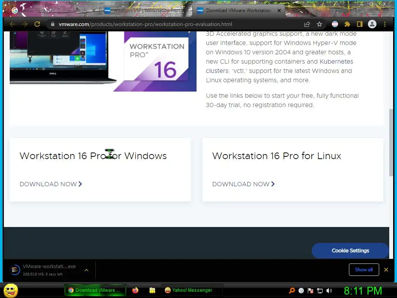This screenshot has width=397, height=298.
Task: Open the smiley Start button
Action: coord(10,290)
